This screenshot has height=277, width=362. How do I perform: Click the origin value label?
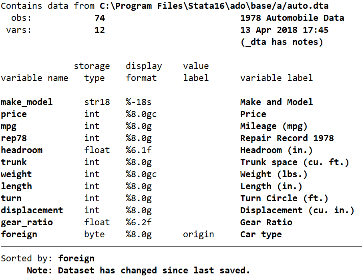(198, 235)
